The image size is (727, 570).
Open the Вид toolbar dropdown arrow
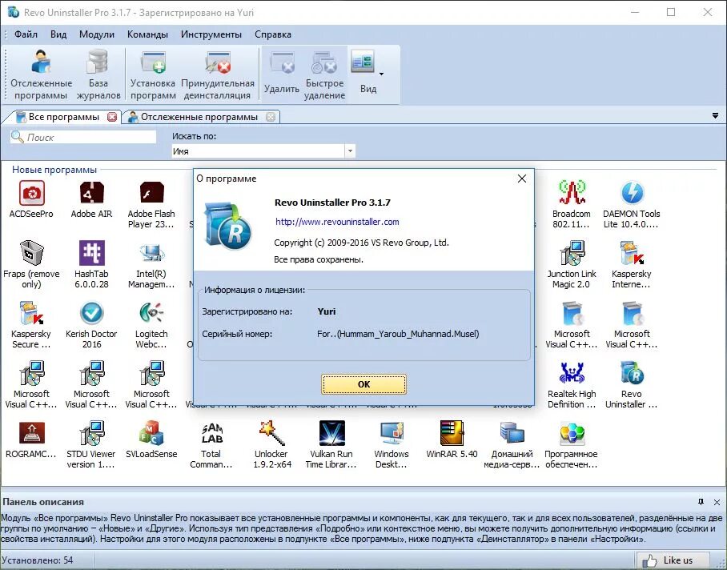click(382, 74)
